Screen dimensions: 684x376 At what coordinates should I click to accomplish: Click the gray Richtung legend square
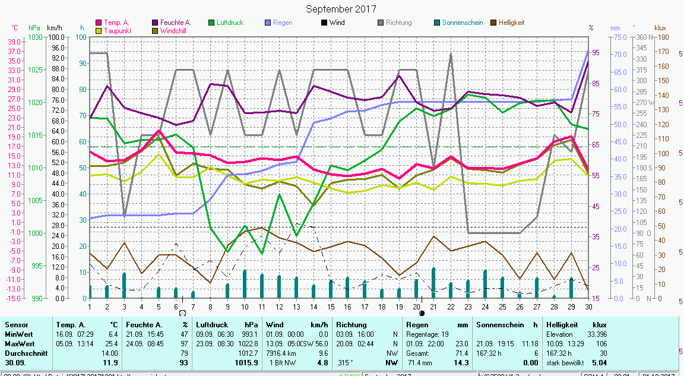[381, 23]
